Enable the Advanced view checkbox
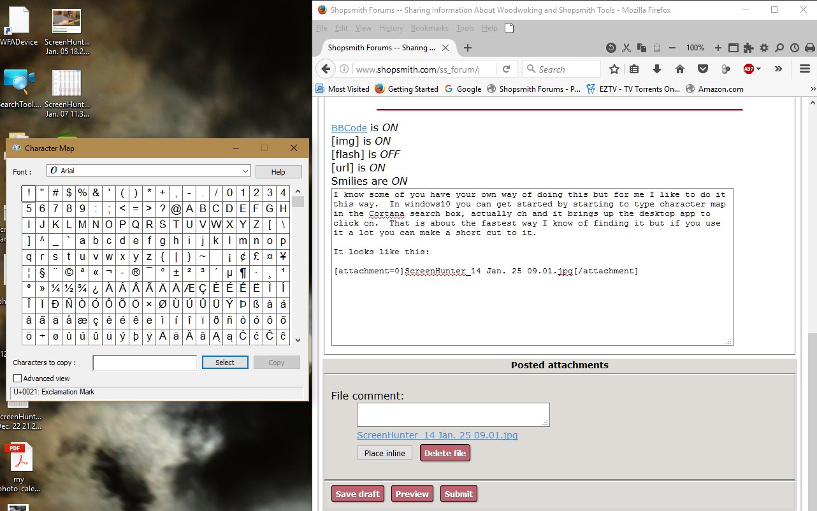817x511 pixels. pyautogui.click(x=18, y=378)
